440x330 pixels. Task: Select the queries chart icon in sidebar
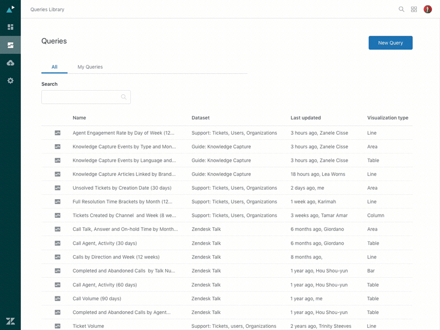pos(10,45)
